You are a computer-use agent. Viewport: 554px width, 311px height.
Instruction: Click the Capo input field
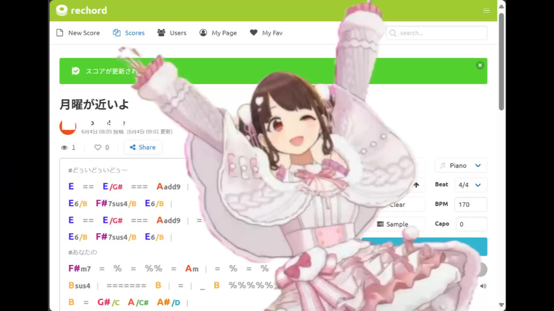471,224
